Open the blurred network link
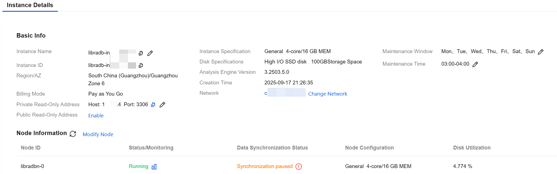This screenshot has height=174, width=557. (x=285, y=93)
